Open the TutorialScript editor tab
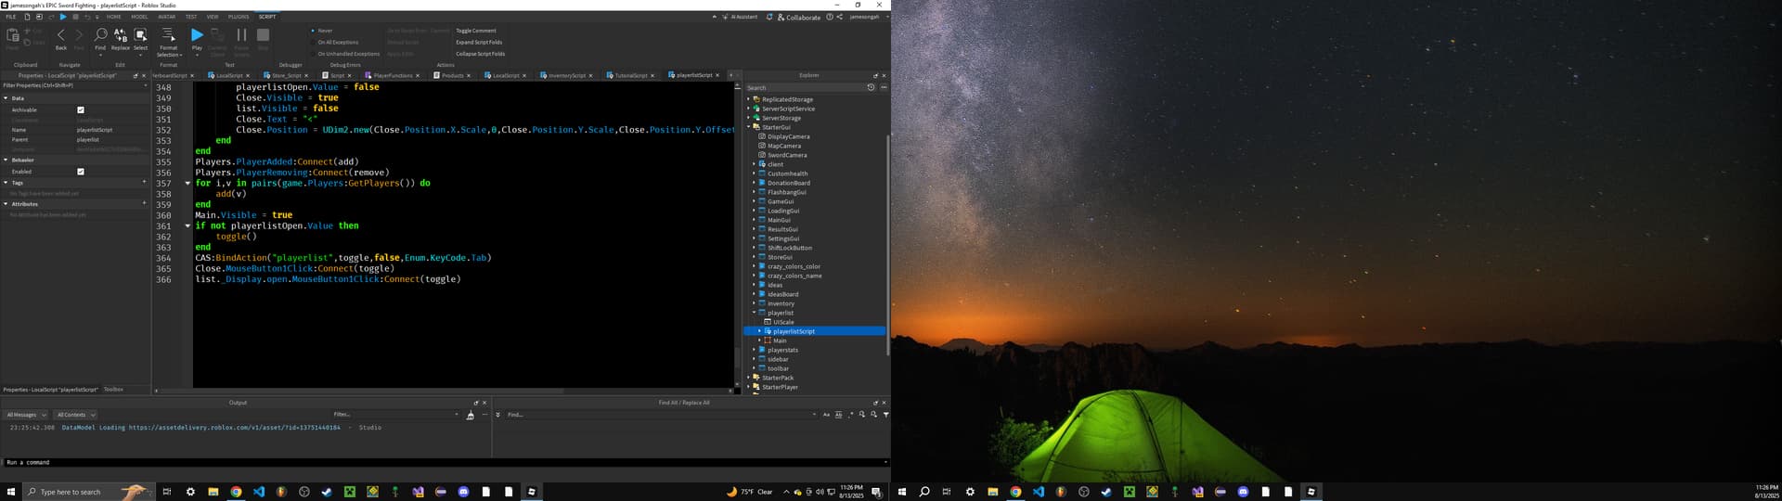This screenshot has width=1782, height=501. tap(630, 75)
